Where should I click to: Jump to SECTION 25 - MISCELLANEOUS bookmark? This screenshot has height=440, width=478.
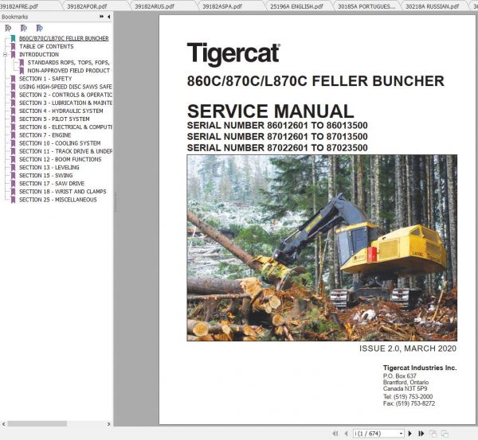tap(58, 200)
